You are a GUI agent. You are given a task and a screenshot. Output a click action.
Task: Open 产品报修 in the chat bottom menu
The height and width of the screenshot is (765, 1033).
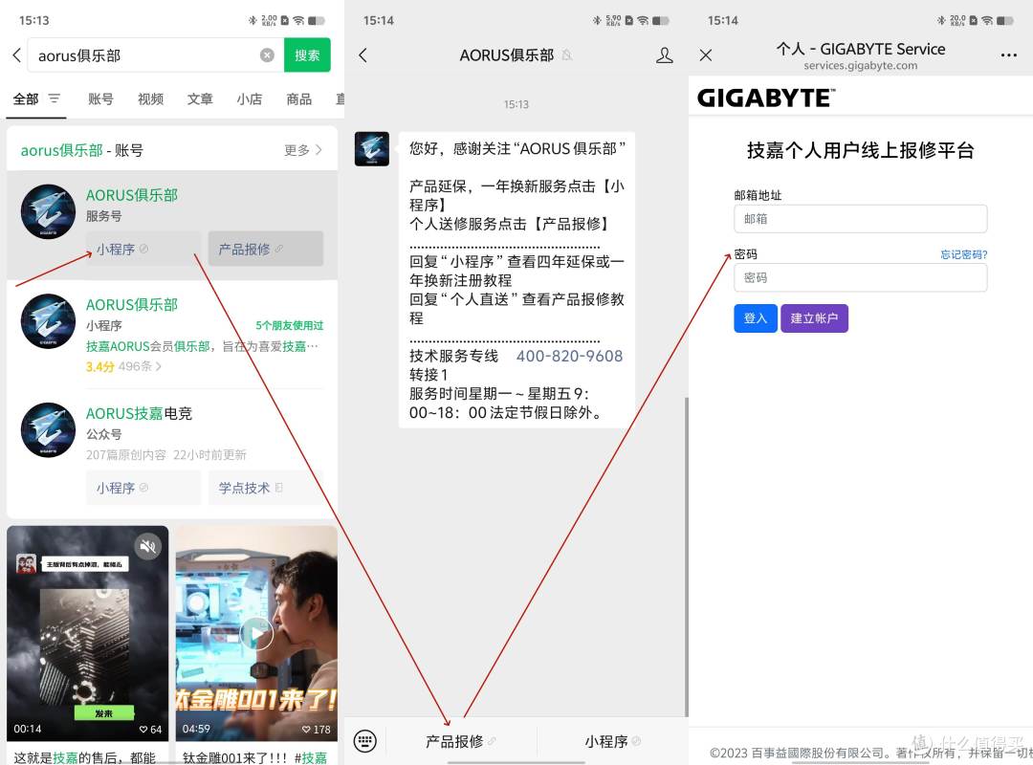pos(460,741)
